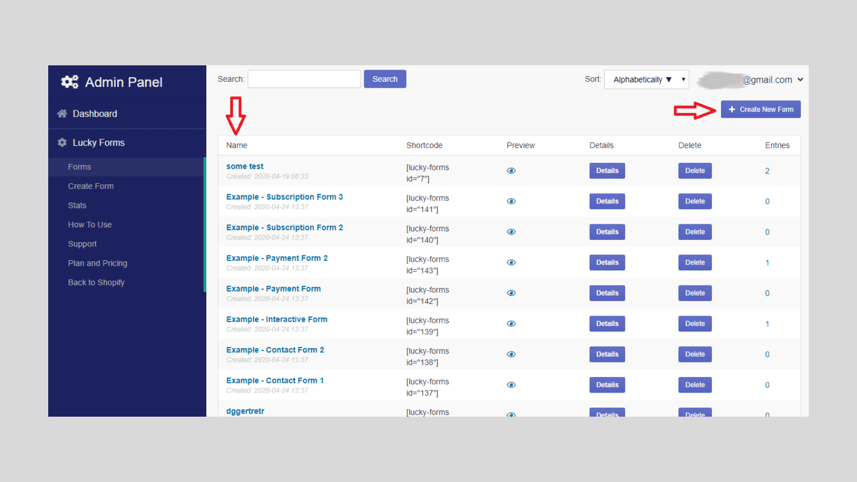The width and height of the screenshot is (857, 482).
Task: Show a preview of Example - Contact Form 1
Action: click(x=511, y=385)
